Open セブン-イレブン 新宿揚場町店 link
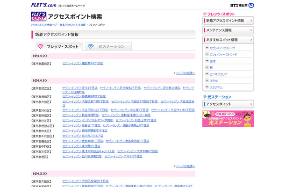Viewport: 285px width, 187px height. pos(80,115)
